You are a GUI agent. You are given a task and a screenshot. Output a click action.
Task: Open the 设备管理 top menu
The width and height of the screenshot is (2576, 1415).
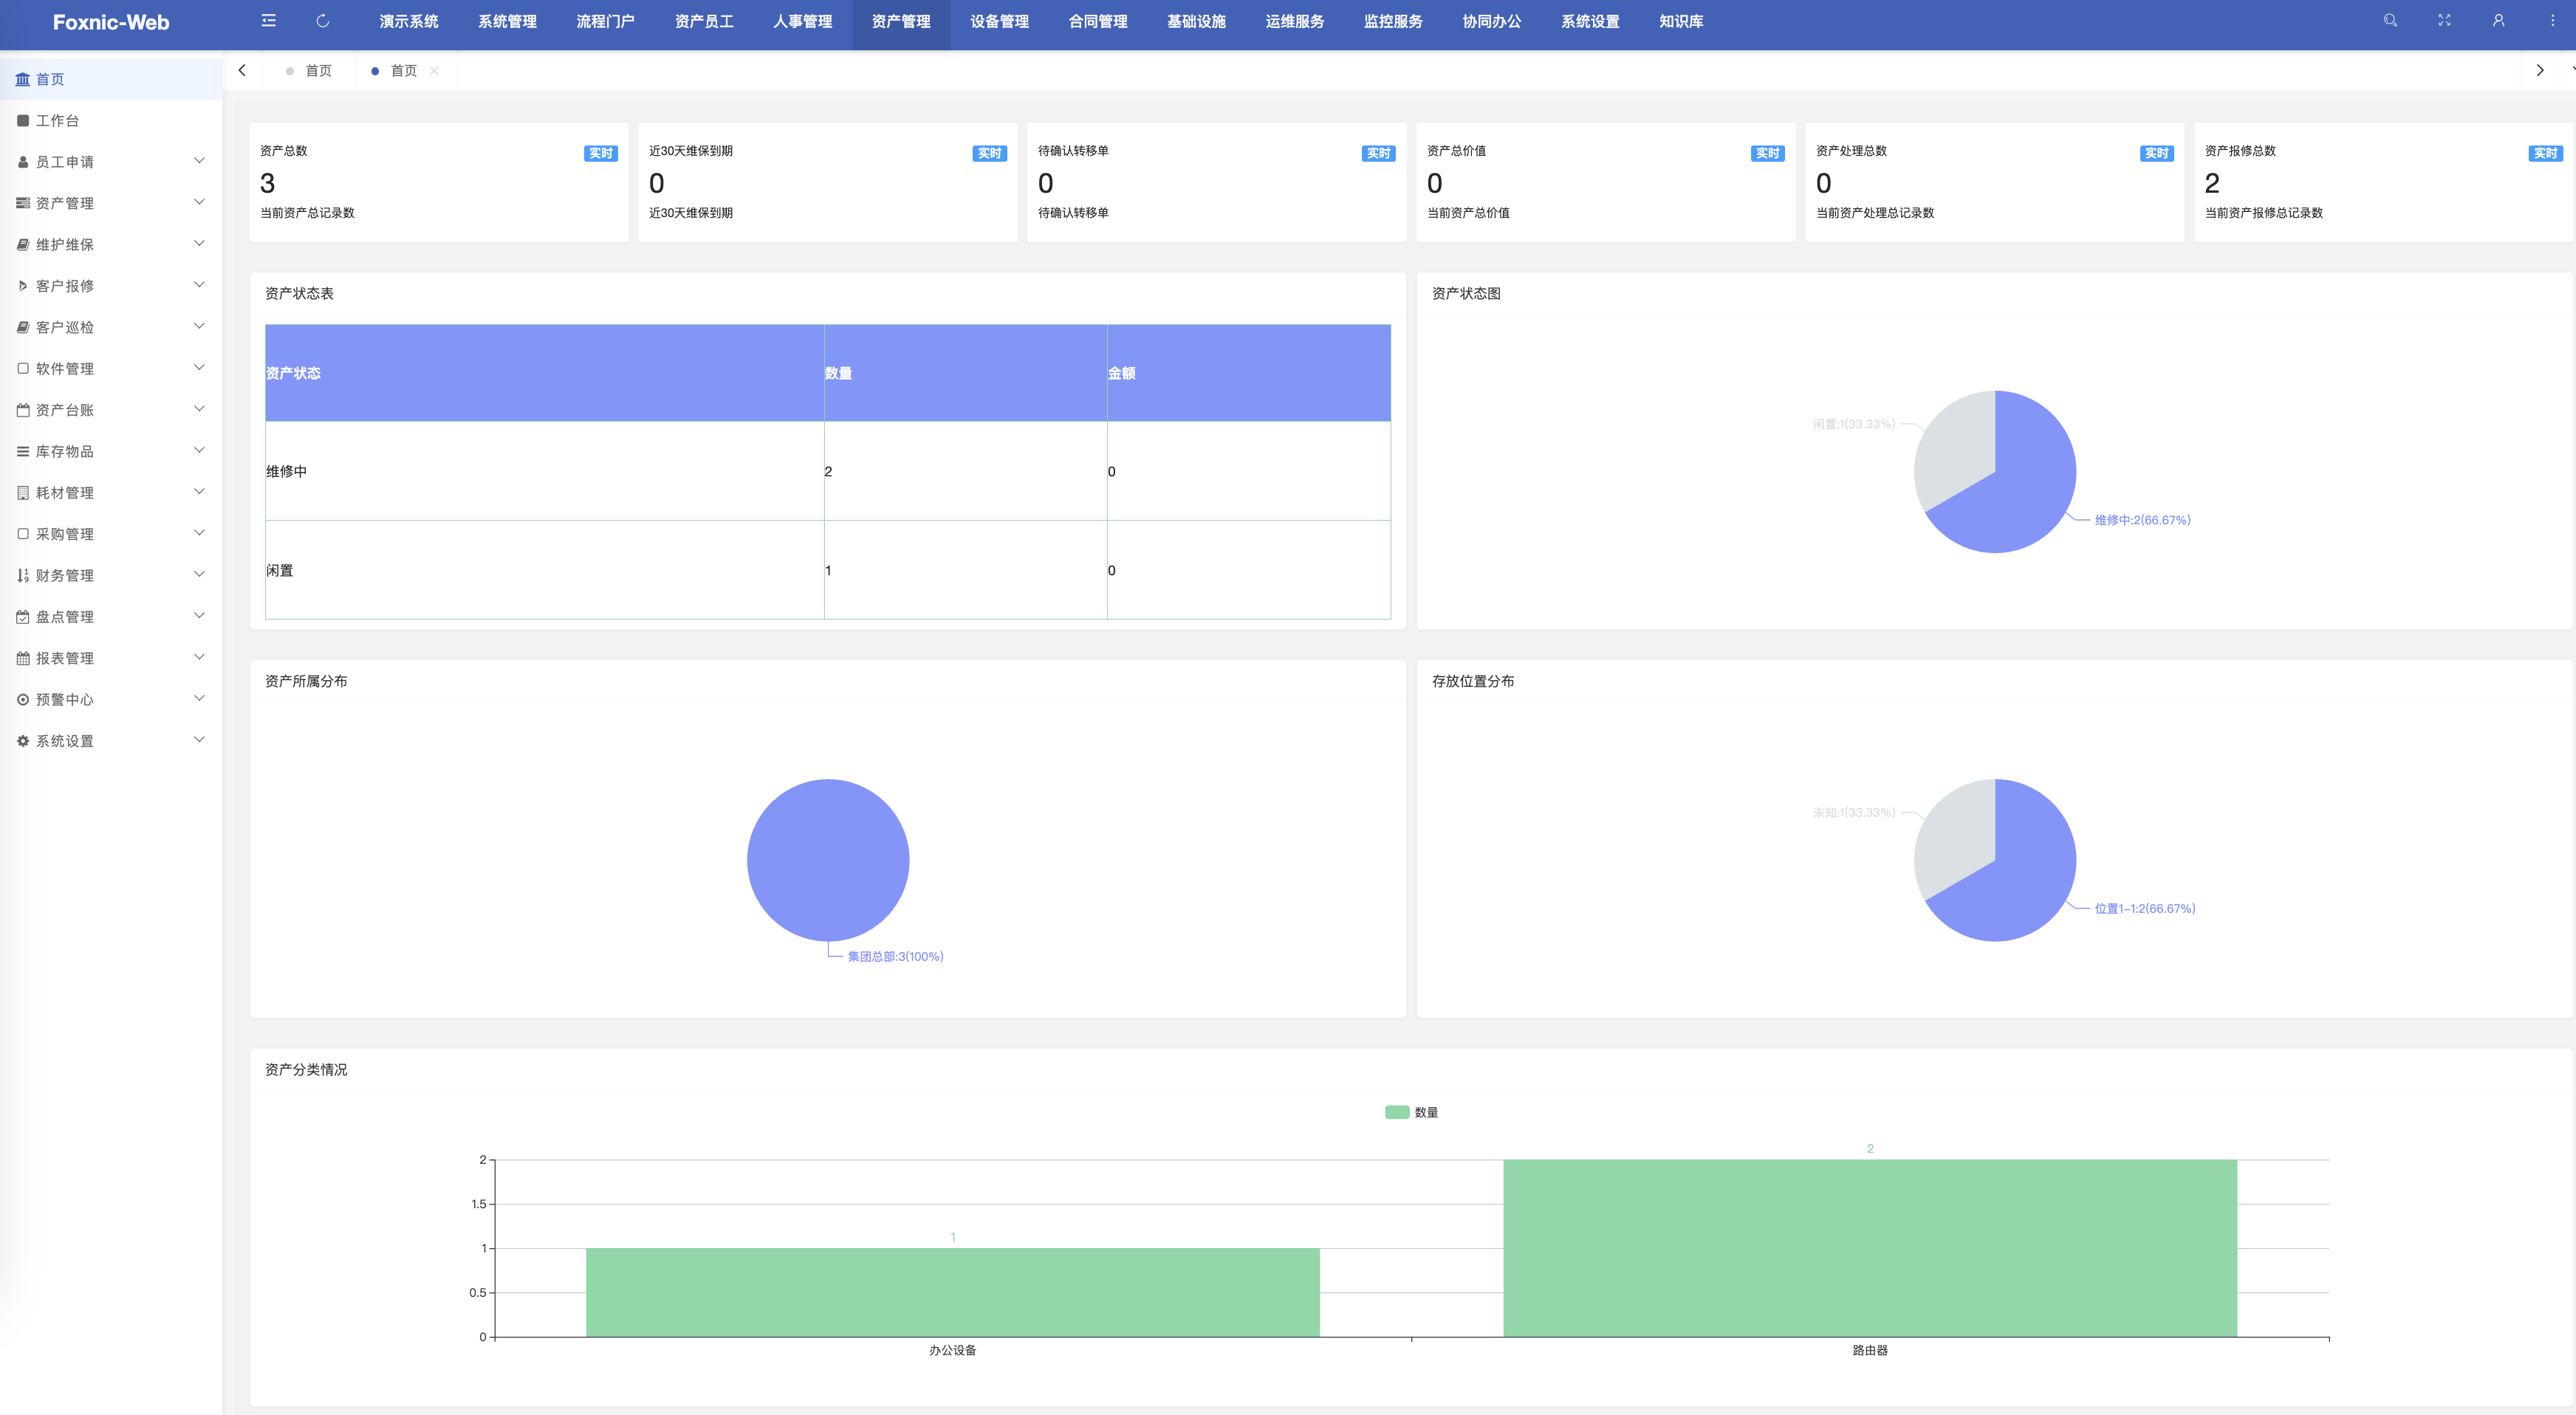999,22
